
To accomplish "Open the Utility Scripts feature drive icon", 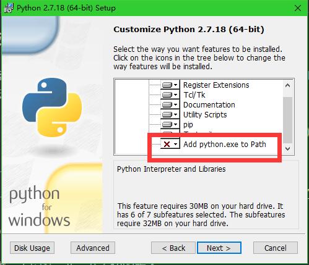I will coord(170,114).
